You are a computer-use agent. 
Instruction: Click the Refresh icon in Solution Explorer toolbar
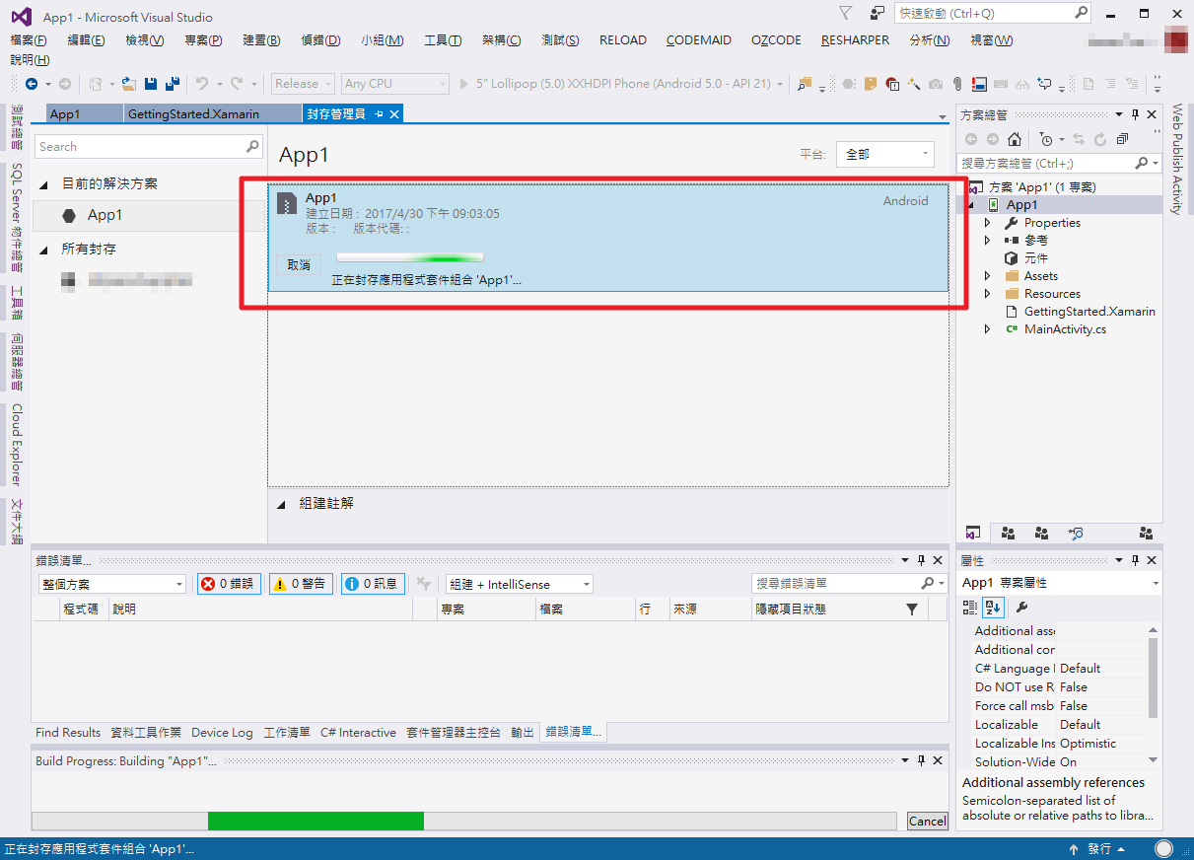click(x=1099, y=139)
